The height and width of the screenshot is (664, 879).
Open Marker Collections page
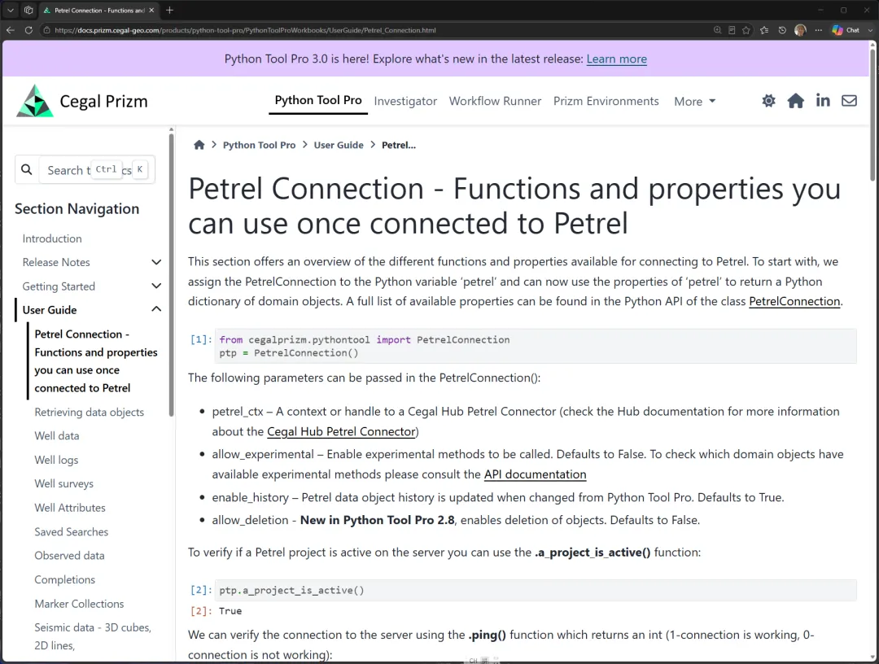click(x=79, y=604)
